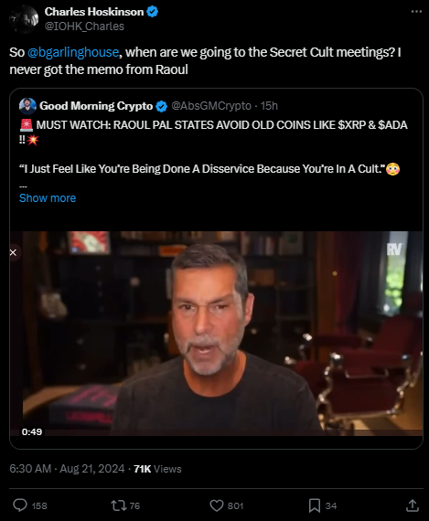
Task: Like the tweet with the heart icon
Action: click(217, 505)
